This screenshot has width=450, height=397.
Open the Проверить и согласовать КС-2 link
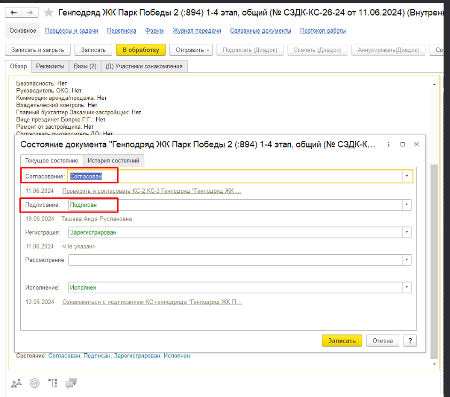[152, 191]
